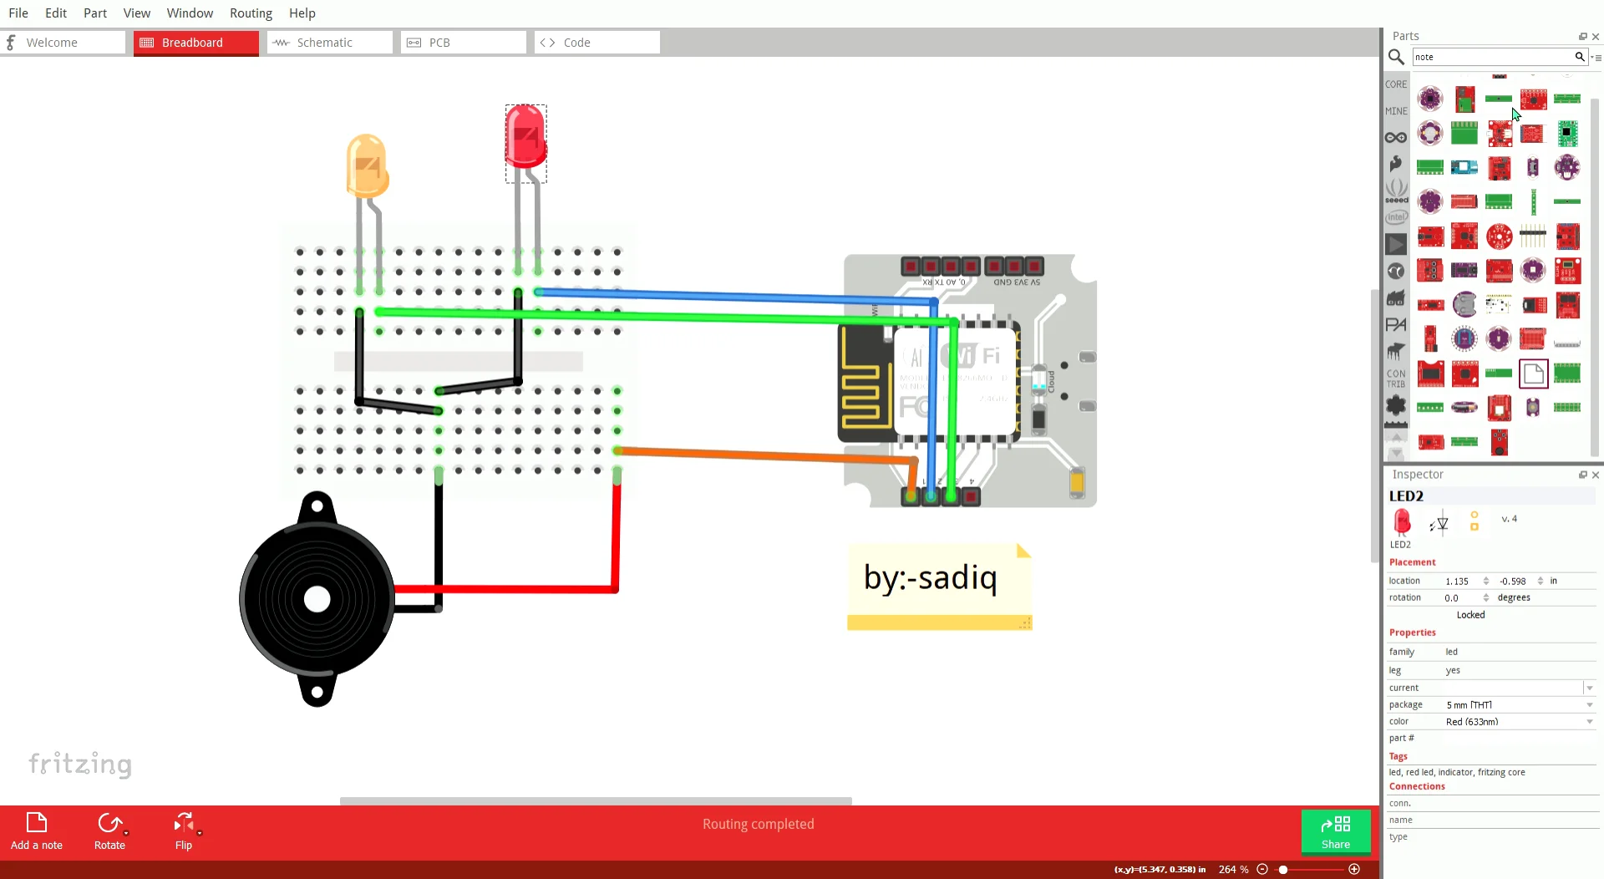
Task: Click the parts search field containing 'note'
Action: click(1487, 57)
